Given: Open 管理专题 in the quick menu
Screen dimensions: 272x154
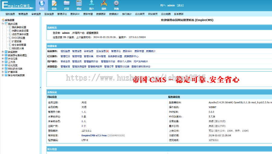Looking at the screenshot, I should point(77,56).
